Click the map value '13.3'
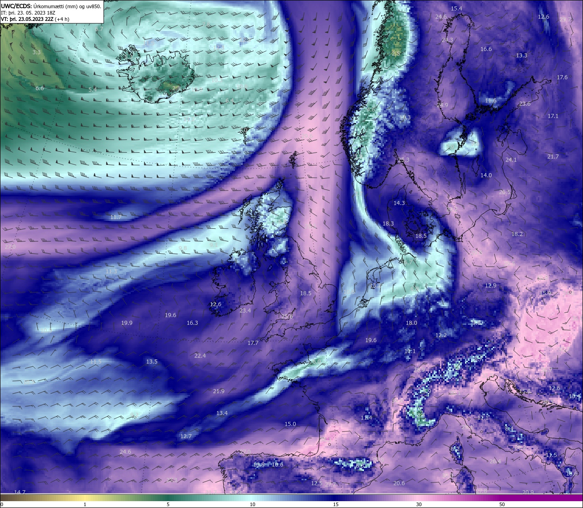This screenshot has width=583, height=508. coord(522,56)
